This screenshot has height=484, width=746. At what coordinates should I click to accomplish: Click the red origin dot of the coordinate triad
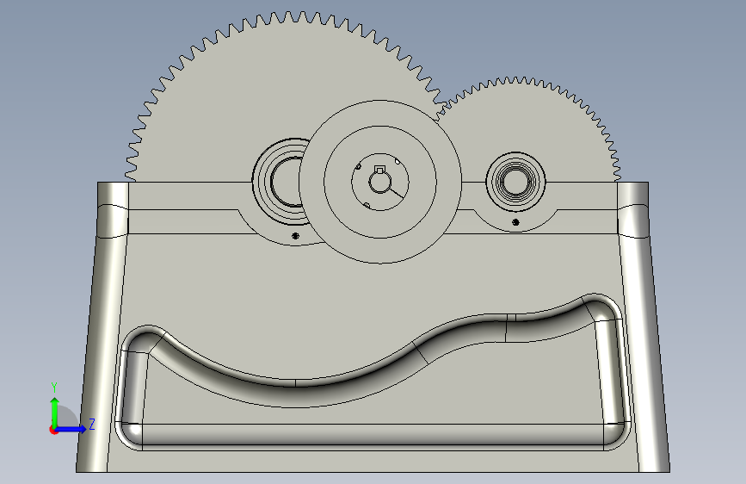pos(53,430)
